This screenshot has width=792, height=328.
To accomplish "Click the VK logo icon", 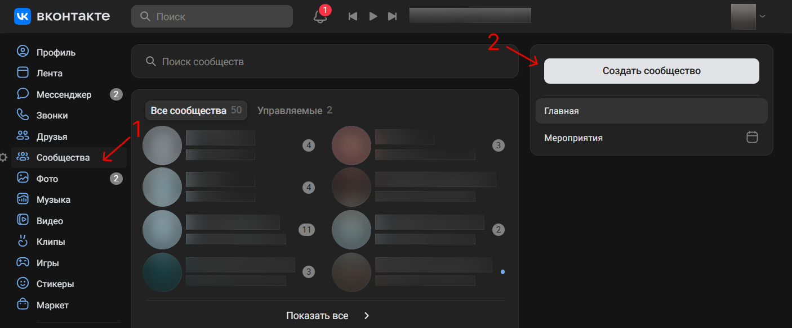I will click(23, 16).
